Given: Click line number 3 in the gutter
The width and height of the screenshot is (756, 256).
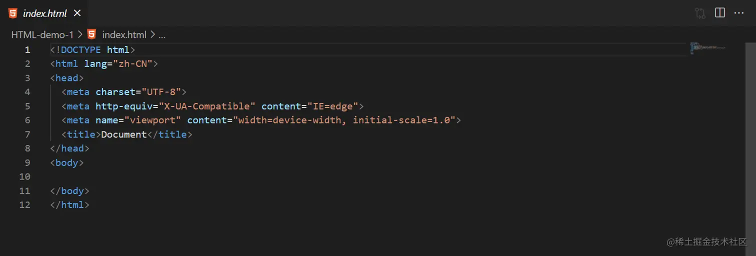Looking at the screenshot, I should point(27,78).
